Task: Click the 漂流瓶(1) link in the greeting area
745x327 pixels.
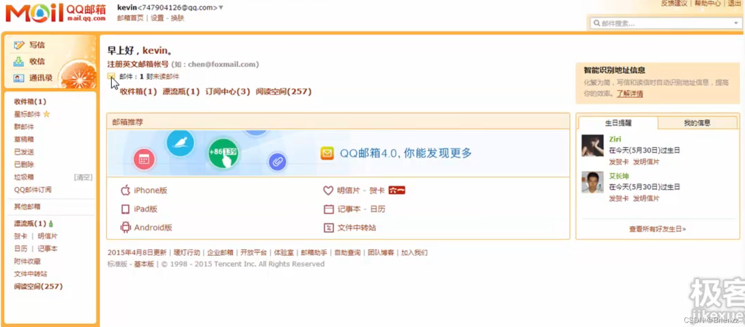Action: (181, 91)
